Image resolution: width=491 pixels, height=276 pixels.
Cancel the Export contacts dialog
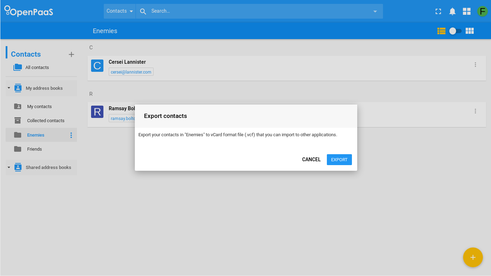[311, 159]
